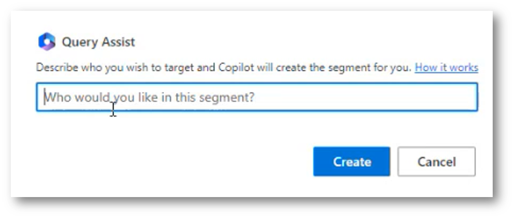Click the word Copilot in the description
This screenshot has width=514, height=218.
click(x=236, y=68)
